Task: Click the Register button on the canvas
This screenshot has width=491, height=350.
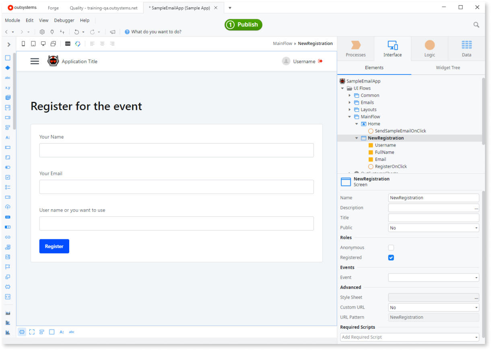Action: [54, 246]
